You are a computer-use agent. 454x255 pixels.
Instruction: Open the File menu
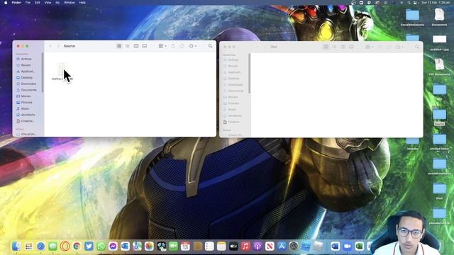pyautogui.click(x=28, y=3)
